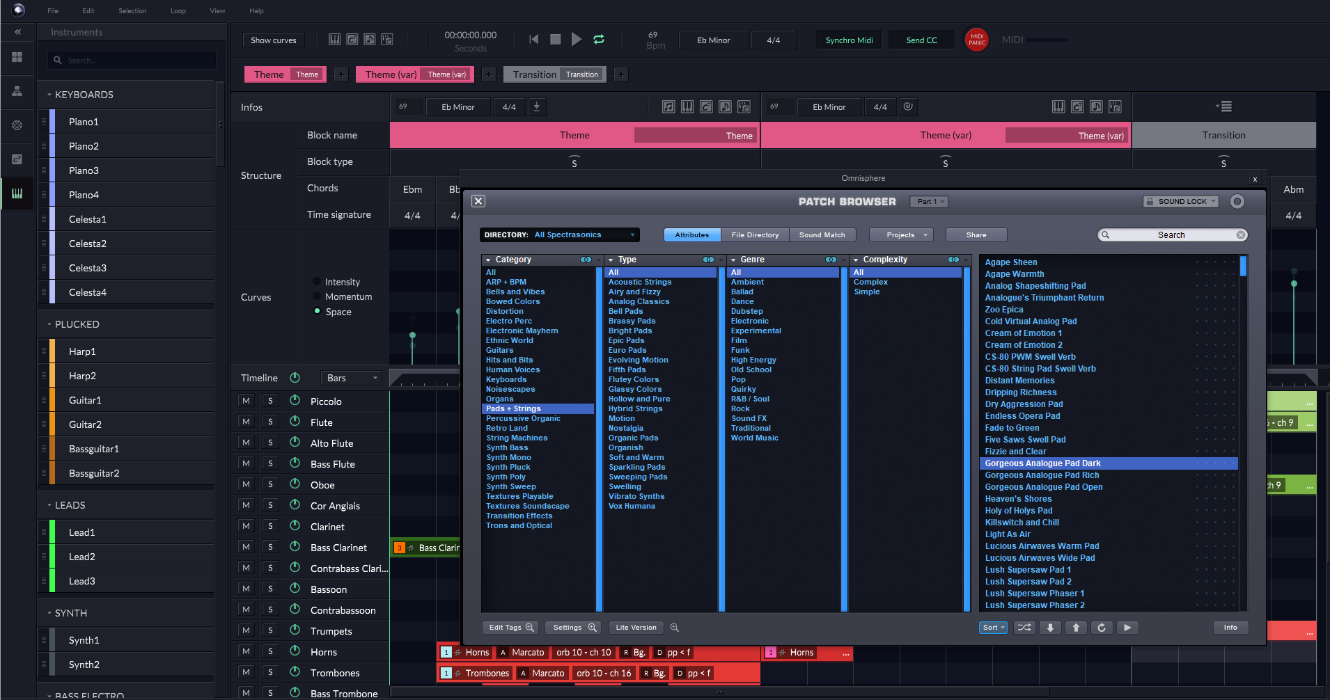Click the refresh icon in patch browser
This screenshot has height=700, width=1330.
1102,628
